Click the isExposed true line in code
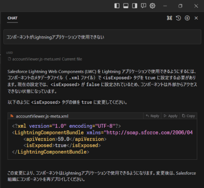 tap(62, 145)
